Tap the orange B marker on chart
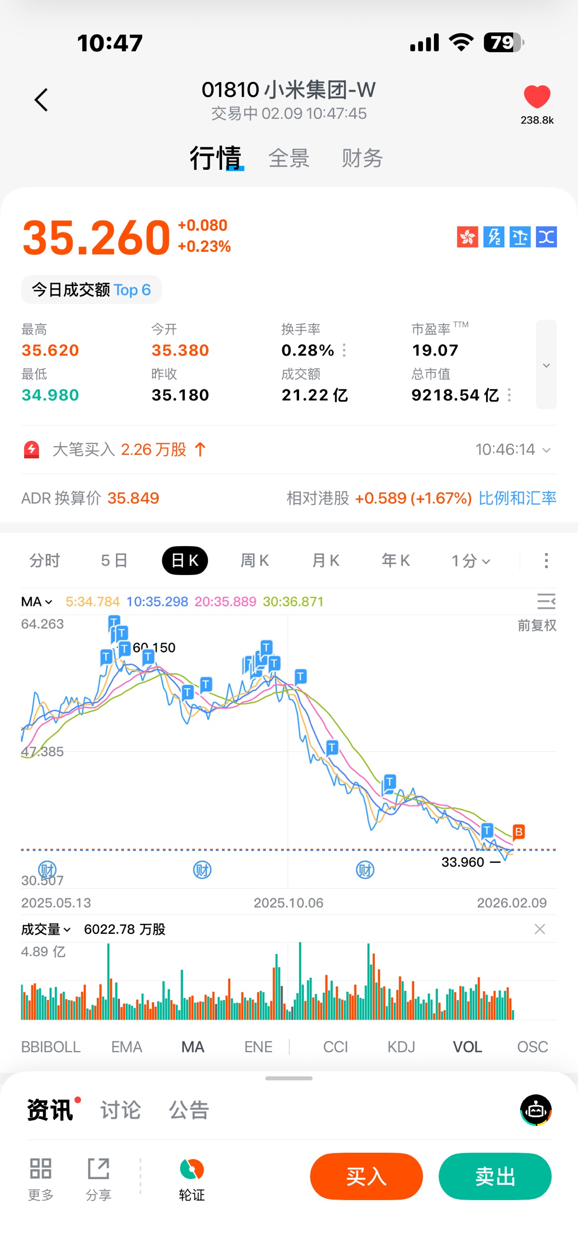578x1258 pixels. [x=518, y=831]
